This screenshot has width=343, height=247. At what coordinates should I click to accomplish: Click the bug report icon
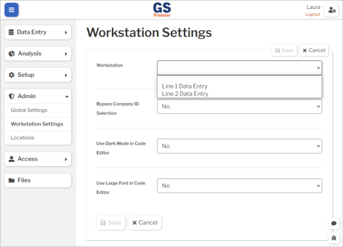tap(333, 238)
